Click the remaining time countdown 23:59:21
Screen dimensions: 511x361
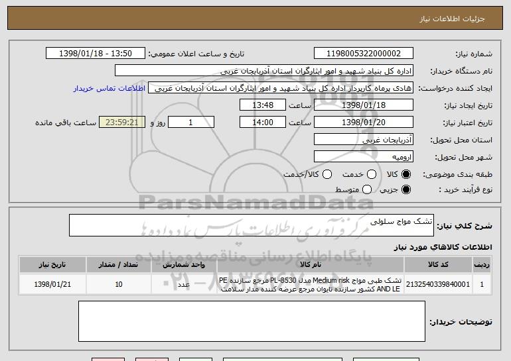pyautogui.click(x=122, y=122)
